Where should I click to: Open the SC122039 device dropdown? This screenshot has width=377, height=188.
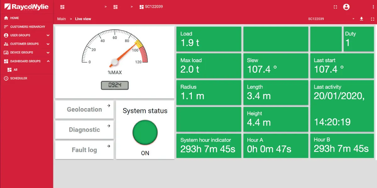(x=353, y=19)
